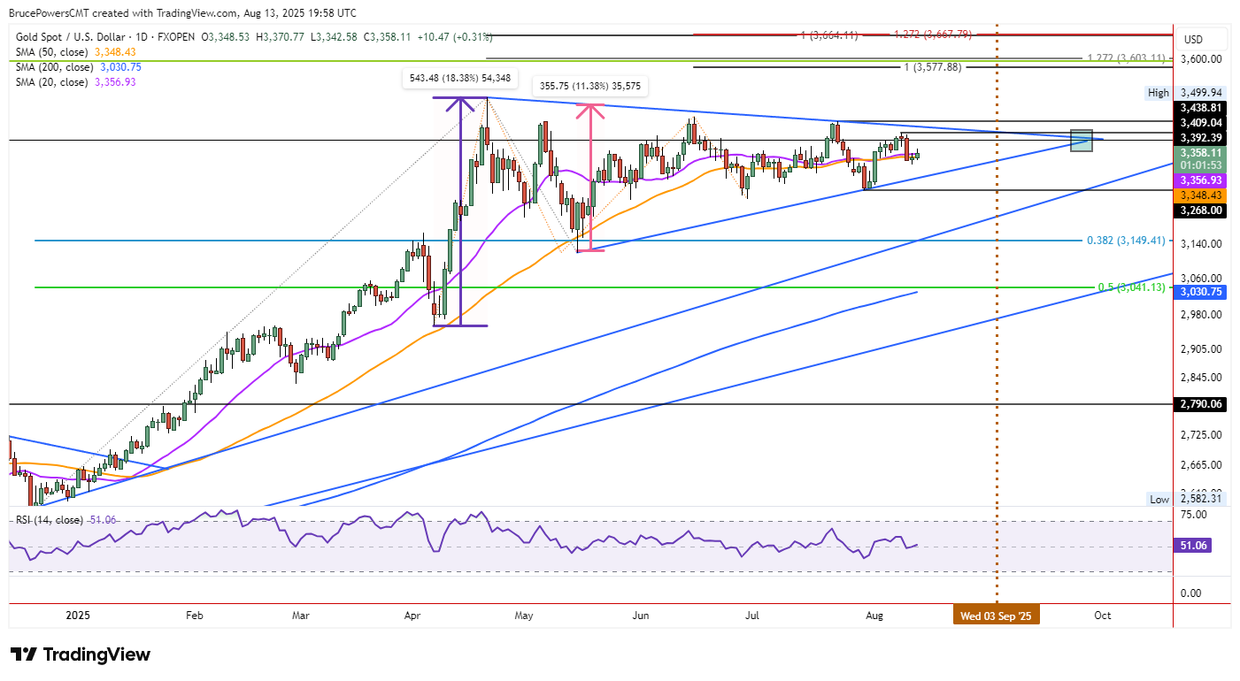Click the Apr label on the time axis

(x=412, y=615)
